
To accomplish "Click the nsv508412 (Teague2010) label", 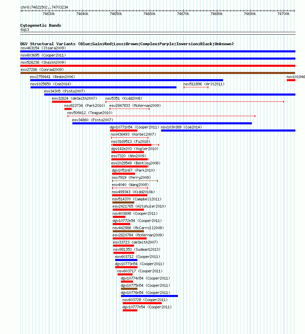I will pos(90,113).
